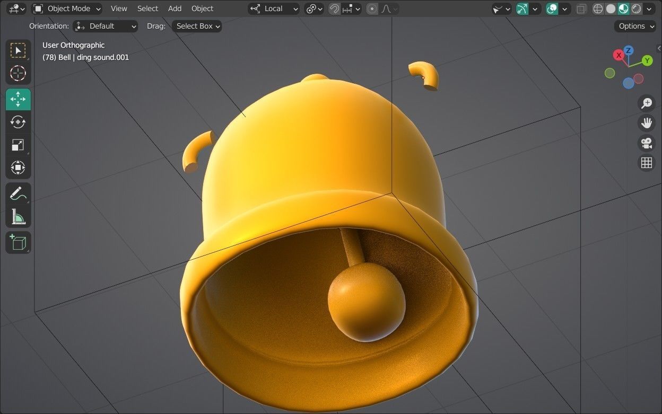The width and height of the screenshot is (662, 414).
Task: Switch to Wireframe viewport shading
Action: click(x=598, y=8)
